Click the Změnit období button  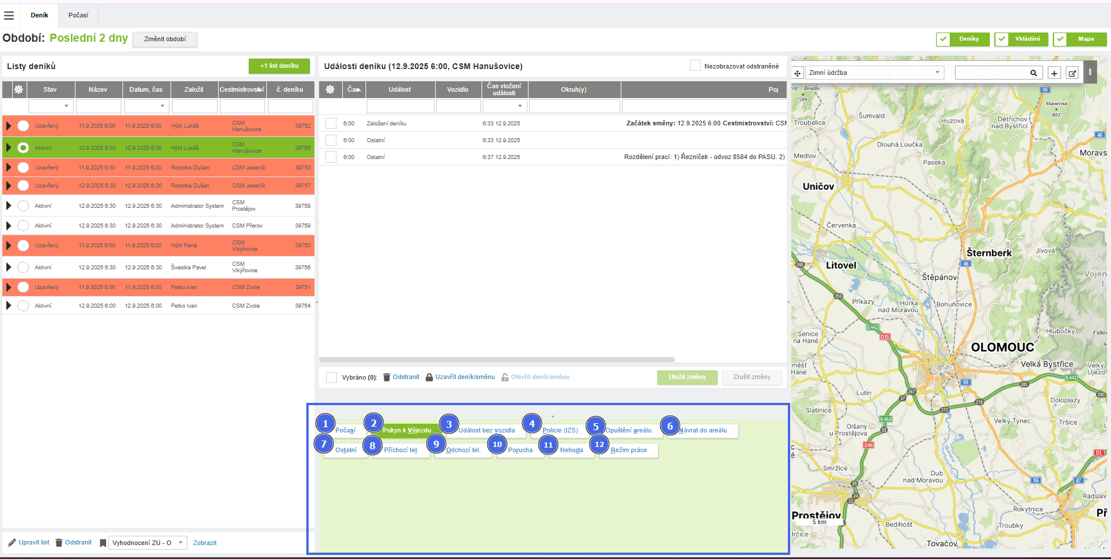[165, 39]
